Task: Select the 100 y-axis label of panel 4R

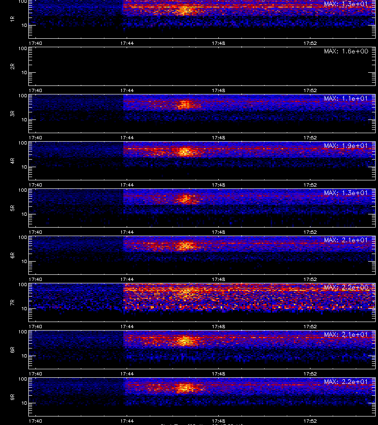Action: pos(23,143)
